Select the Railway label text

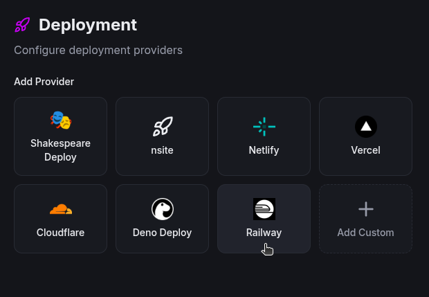click(x=264, y=233)
